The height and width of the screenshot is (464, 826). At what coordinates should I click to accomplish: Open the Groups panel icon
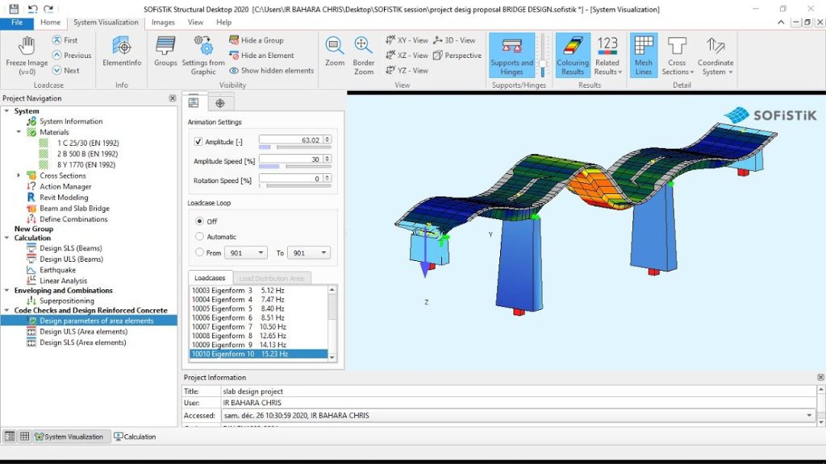tap(165, 52)
